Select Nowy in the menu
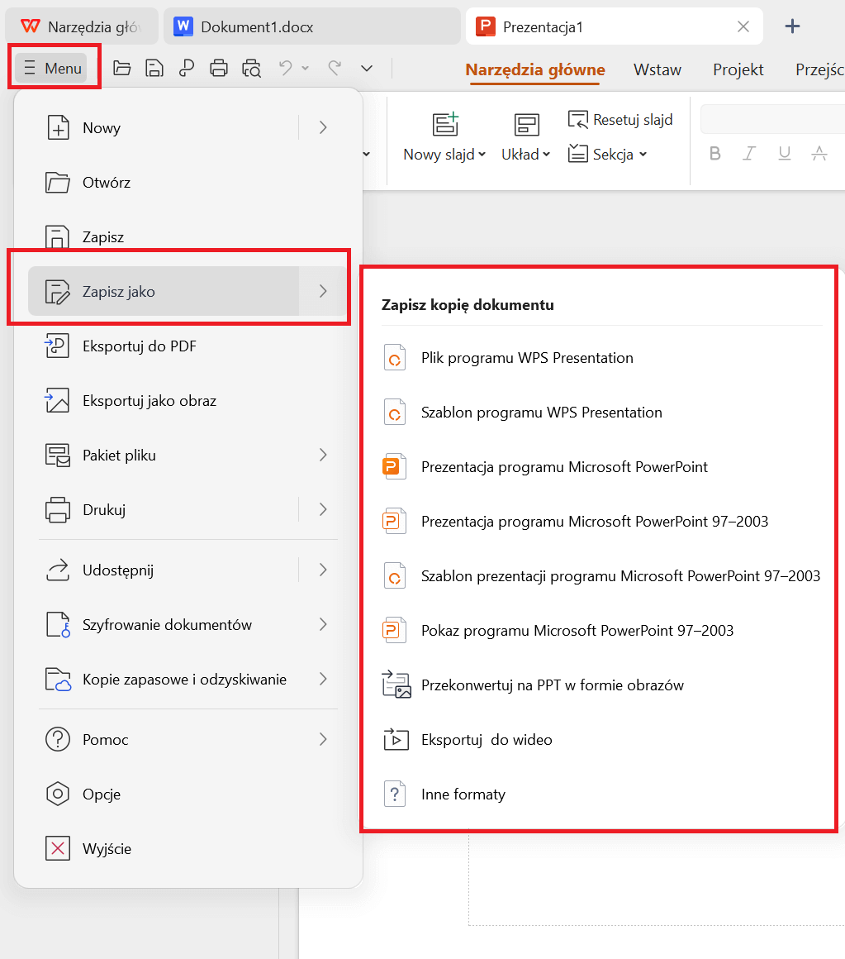845x959 pixels. coord(164,128)
